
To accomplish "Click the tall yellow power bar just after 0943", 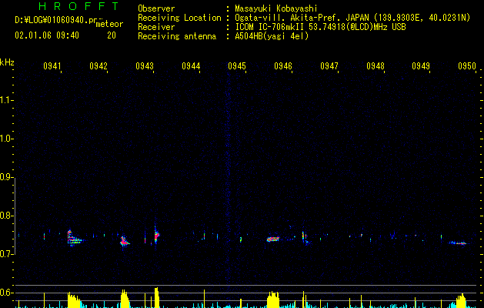I will [156, 298].
